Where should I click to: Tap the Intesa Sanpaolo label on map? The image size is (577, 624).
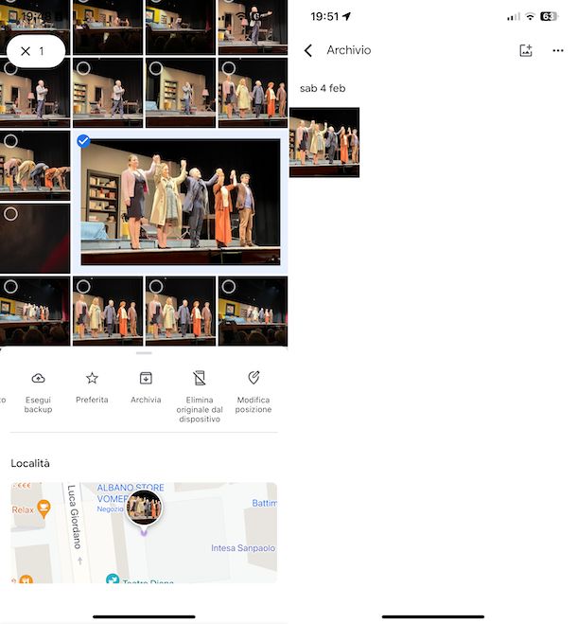pyautogui.click(x=243, y=548)
